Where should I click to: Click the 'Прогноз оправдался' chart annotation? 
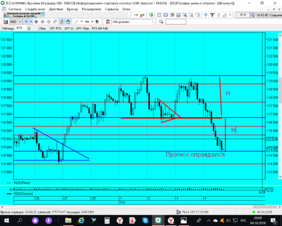pyautogui.click(x=195, y=154)
